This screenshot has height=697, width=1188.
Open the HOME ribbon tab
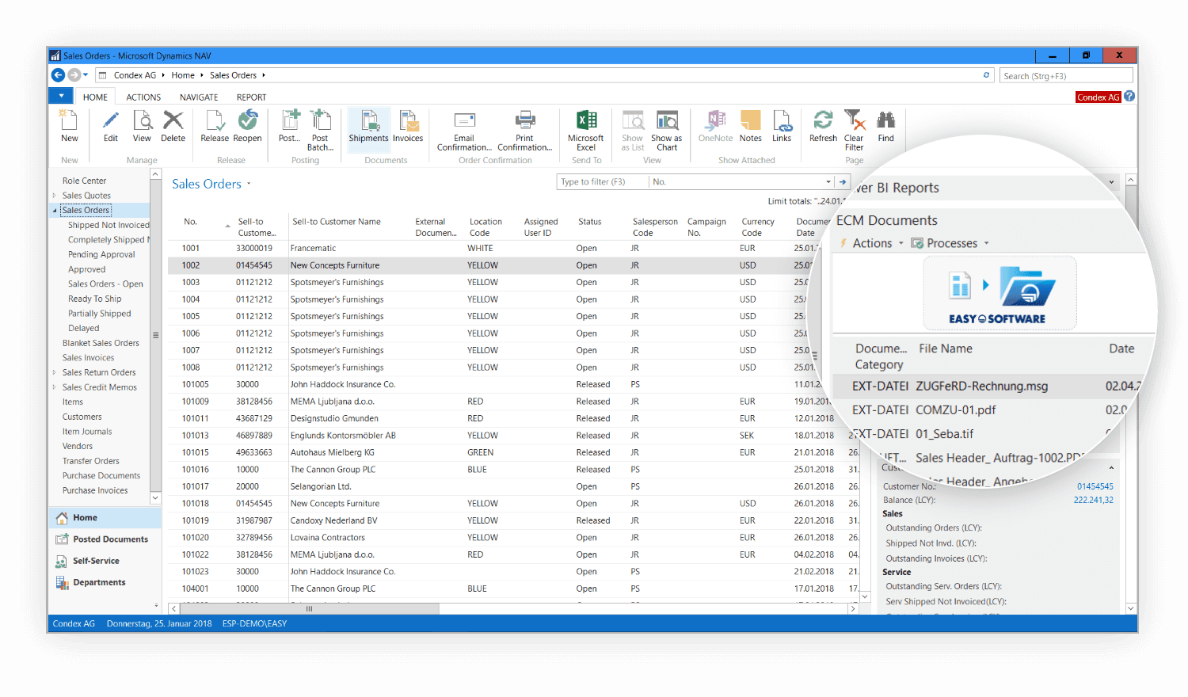point(95,97)
